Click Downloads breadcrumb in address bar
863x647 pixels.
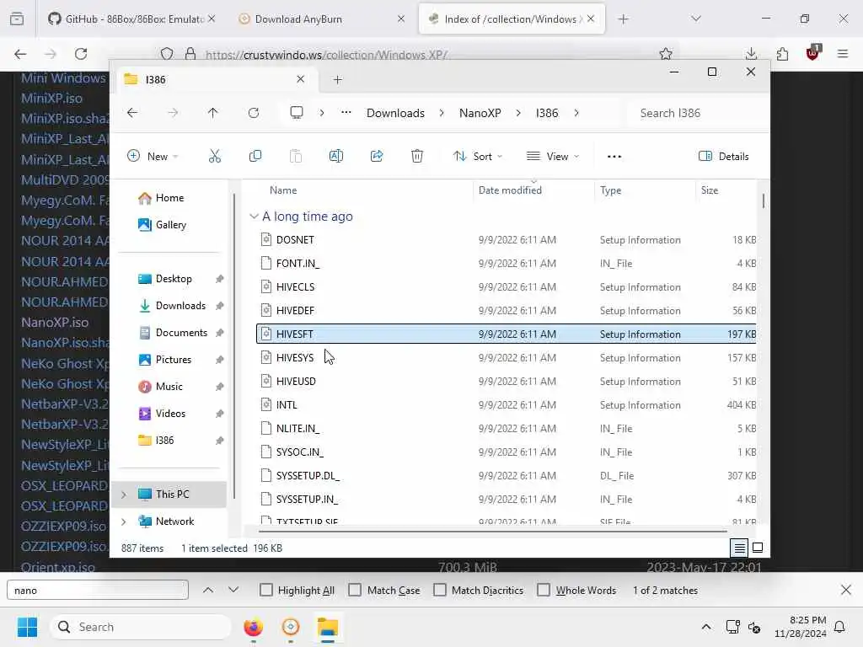click(x=395, y=113)
